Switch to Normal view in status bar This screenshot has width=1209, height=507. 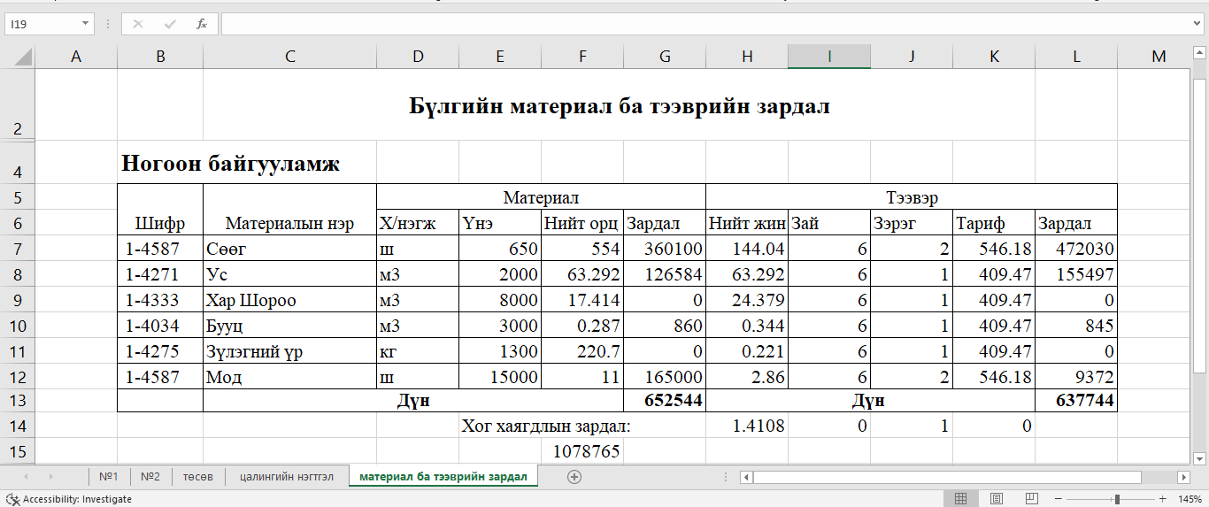960,499
